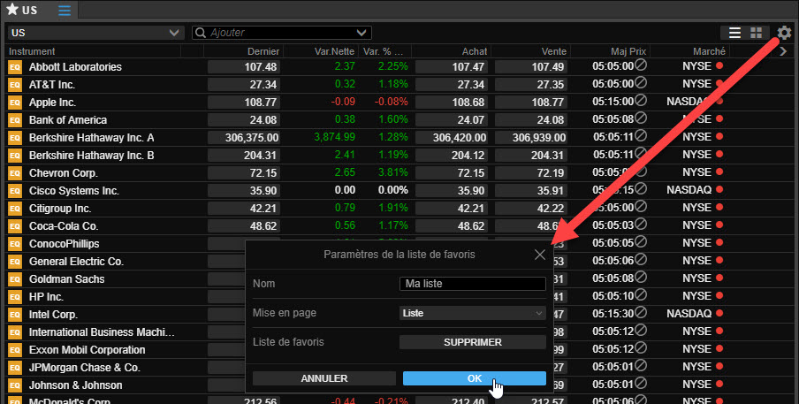The width and height of the screenshot is (799, 404).
Task: Open the hamburger menu next to US tab
Action: [x=65, y=11]
